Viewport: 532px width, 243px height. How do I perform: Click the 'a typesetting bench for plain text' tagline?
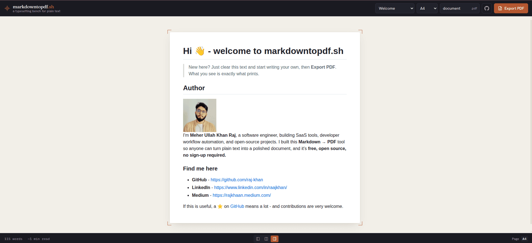(36, 11)
